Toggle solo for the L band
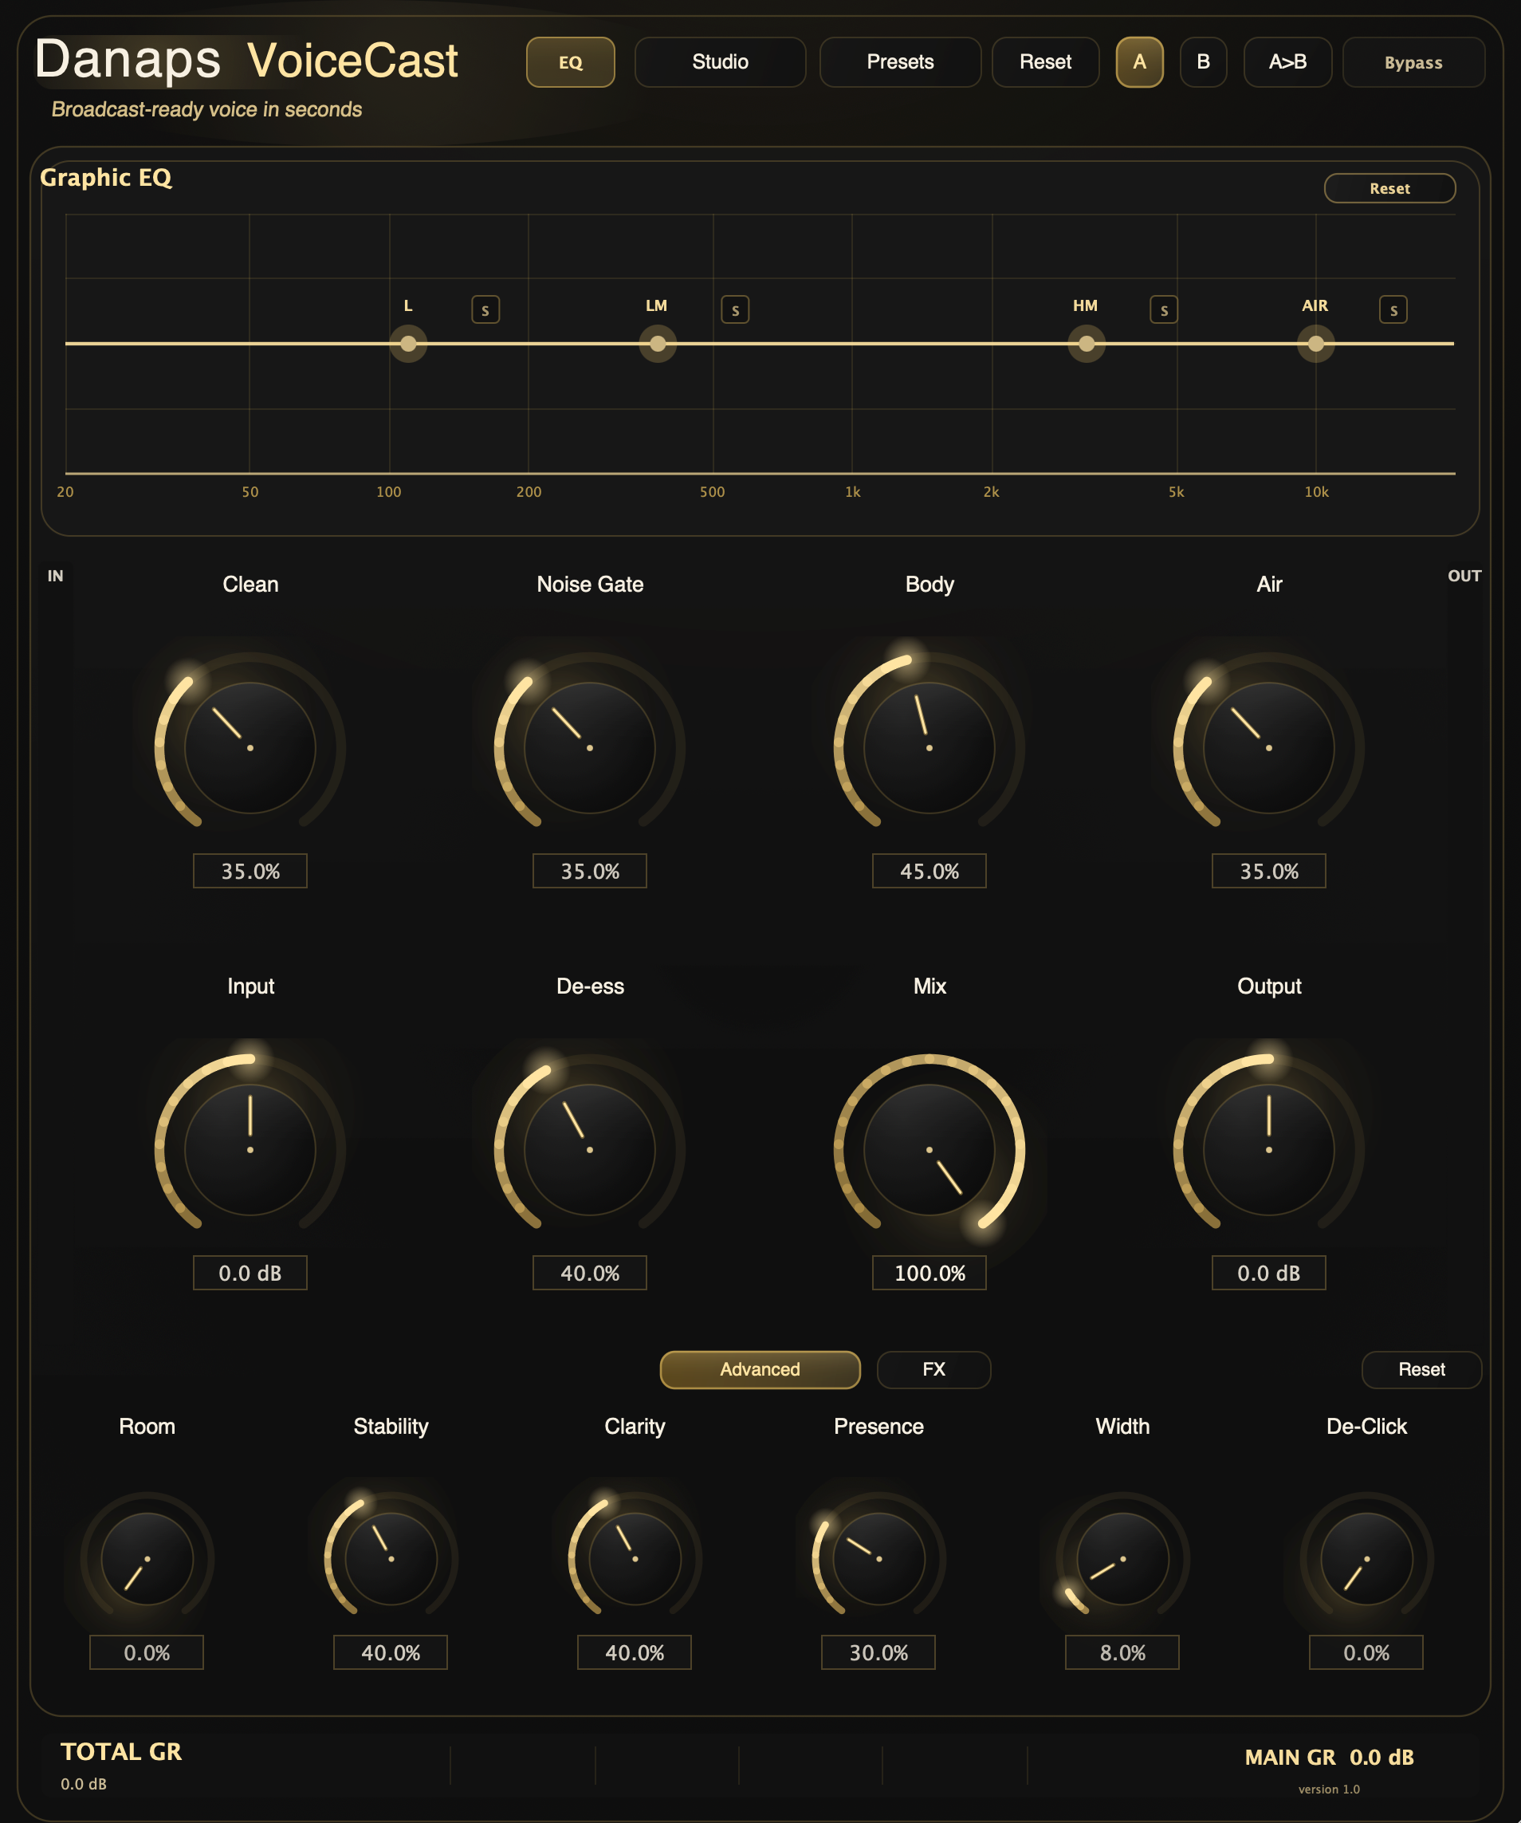Image resolution: width=1521 pixels, height=1823 pixels. point(485,310)
